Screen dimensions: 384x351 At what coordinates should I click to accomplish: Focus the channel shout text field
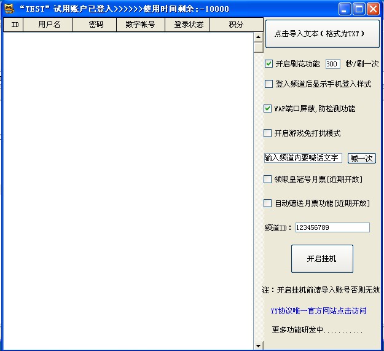[303, 158]
